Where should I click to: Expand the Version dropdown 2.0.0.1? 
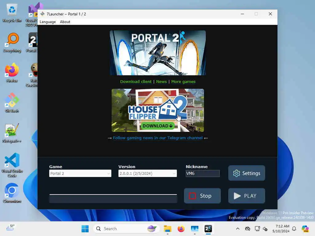coord(147,173)
